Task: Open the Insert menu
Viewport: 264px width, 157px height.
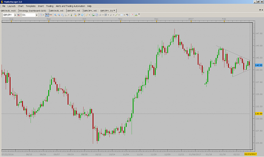Action: pos(41,6)
